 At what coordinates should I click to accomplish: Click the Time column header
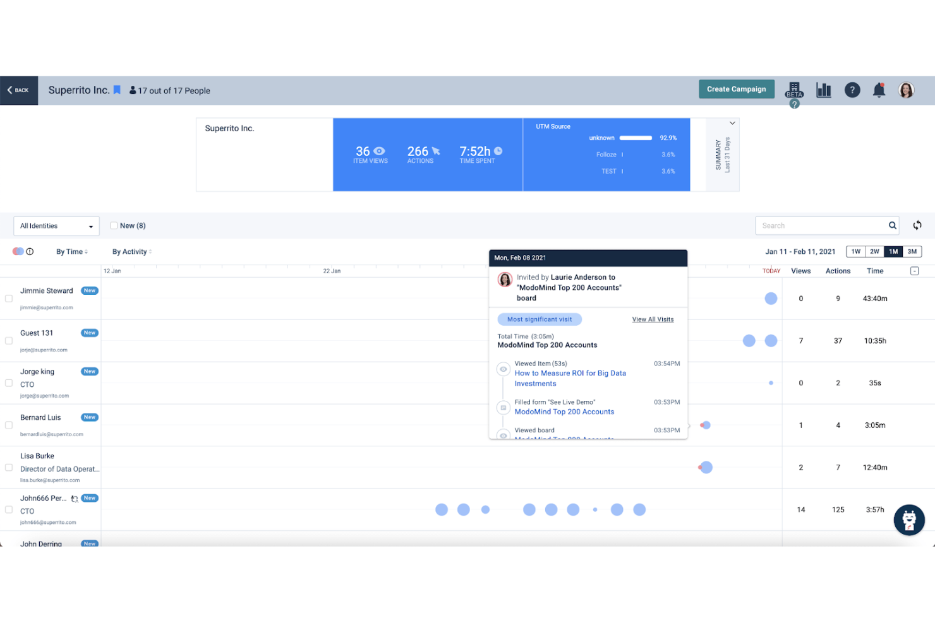point(875,271)
